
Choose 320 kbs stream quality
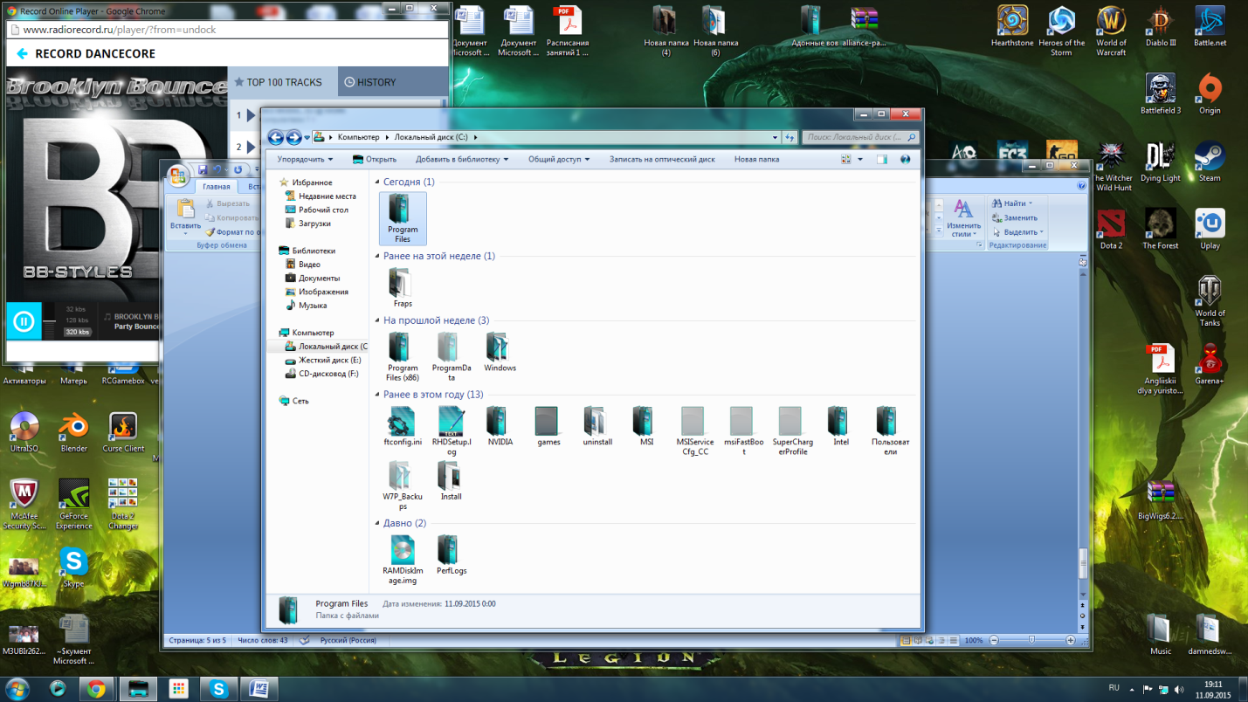coord(77,332)
